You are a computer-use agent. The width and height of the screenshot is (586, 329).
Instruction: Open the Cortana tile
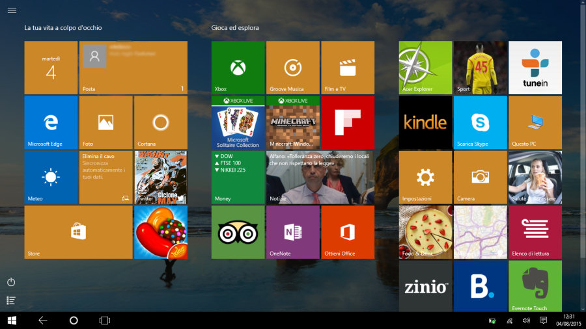point(161,122)
